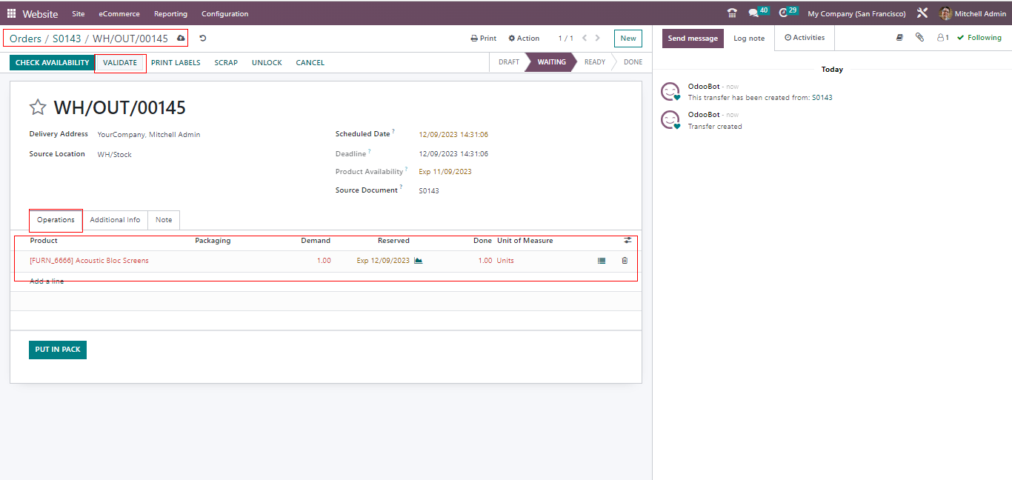Toggle favorite star for WH/OUT/00145
The height and width of the screenshot is (480, 1012).
(38, 108)
